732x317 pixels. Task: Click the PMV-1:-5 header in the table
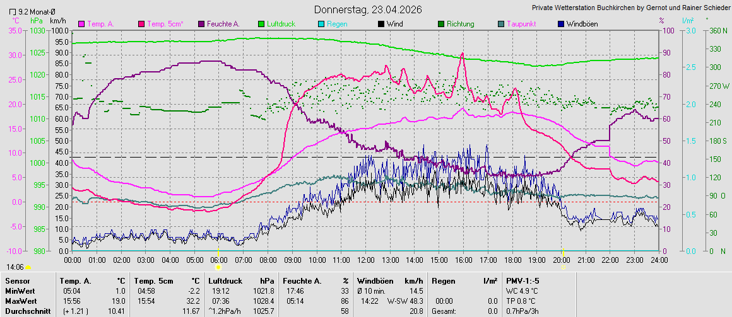pyautogui.click(x=522, y=280)
